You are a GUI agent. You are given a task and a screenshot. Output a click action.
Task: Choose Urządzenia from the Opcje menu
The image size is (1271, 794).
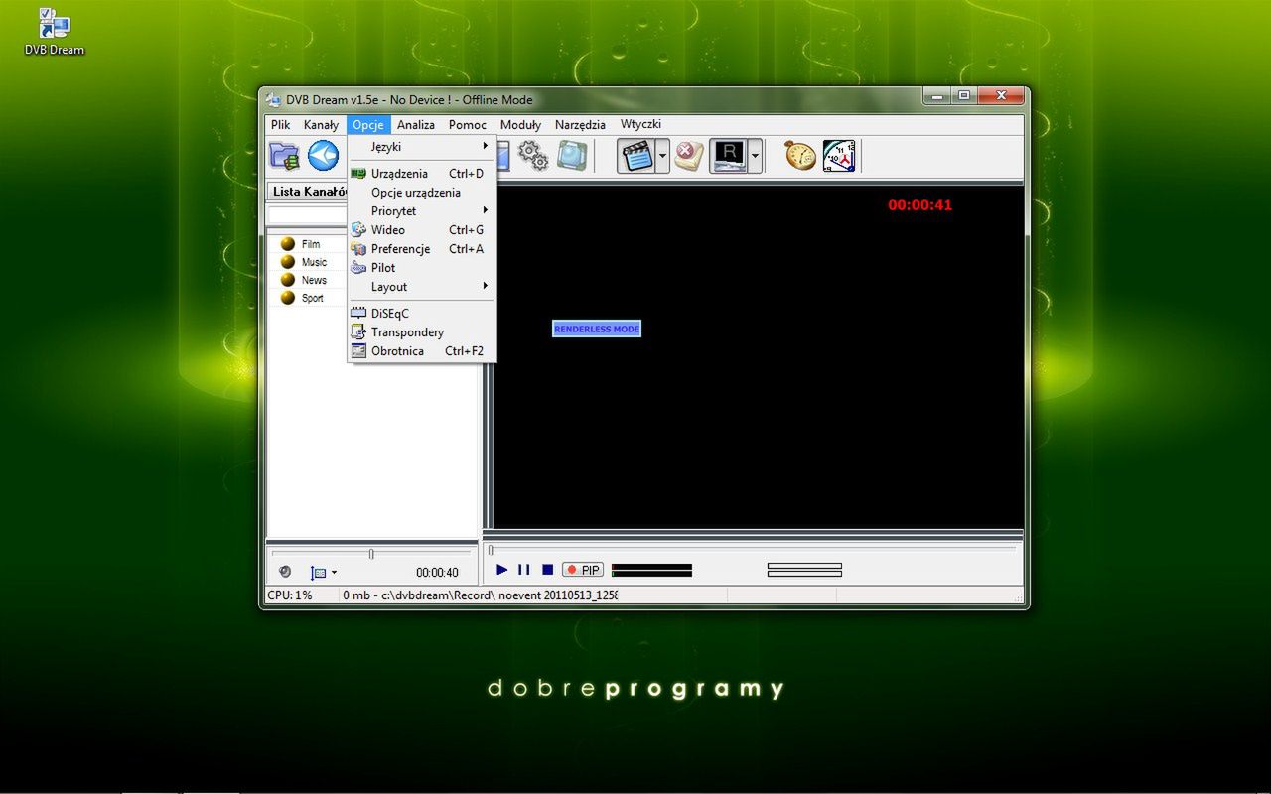(422, 174)
